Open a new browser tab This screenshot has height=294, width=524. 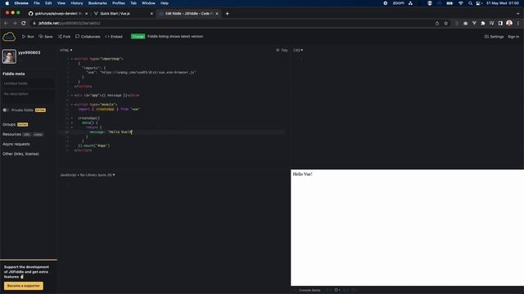228,14
